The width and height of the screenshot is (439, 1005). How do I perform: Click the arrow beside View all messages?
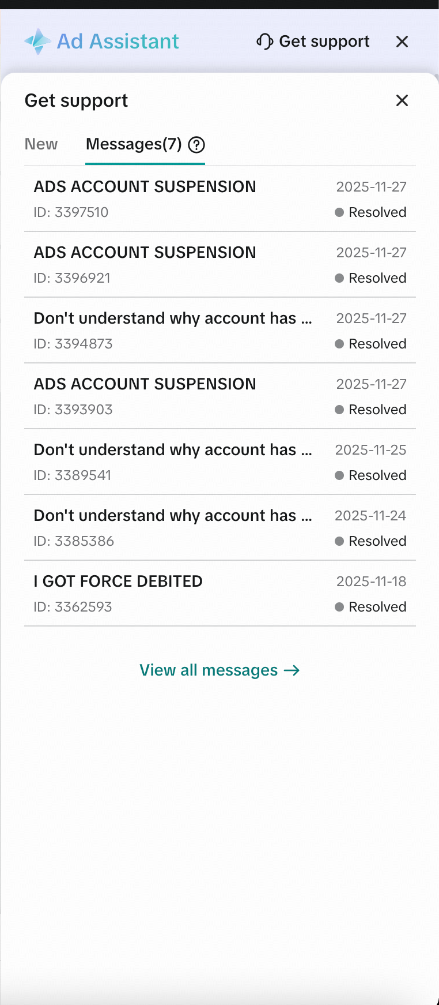point(292,670)
